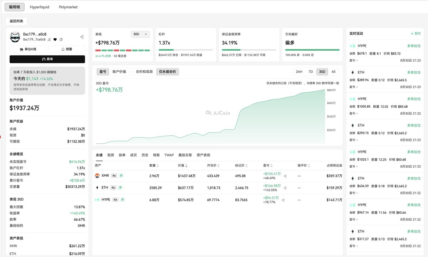Image resolution: width=428 pixels, height=257 pixels.
Task: Click the 4x leverage tag in XMR row
Action: click(114, 176)
